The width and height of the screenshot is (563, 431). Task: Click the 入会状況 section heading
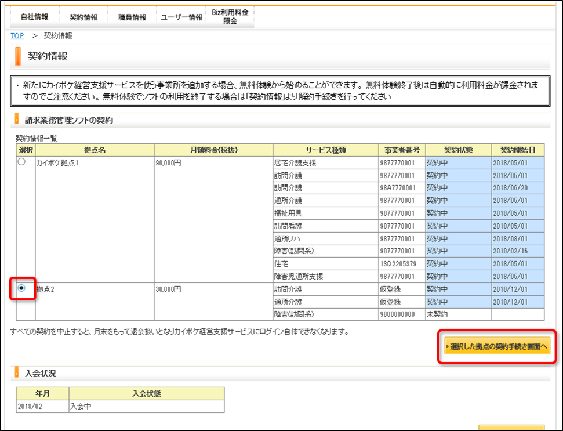41,374
